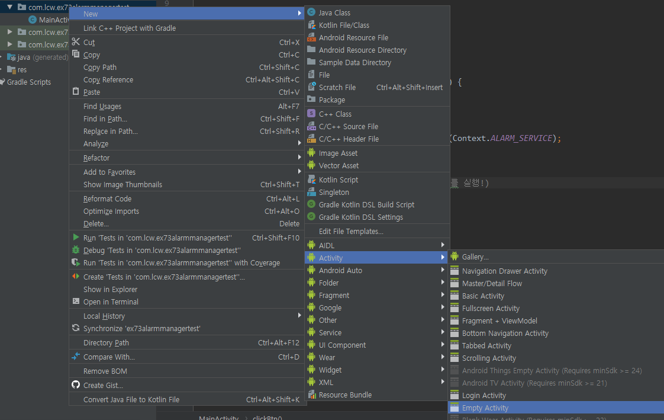
Task: Expand the third com.lcw.ex7 package node
Action: click(x=9, y=44)
